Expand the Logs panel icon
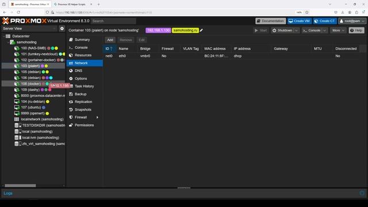368x207 pixels. click(362, 193)
